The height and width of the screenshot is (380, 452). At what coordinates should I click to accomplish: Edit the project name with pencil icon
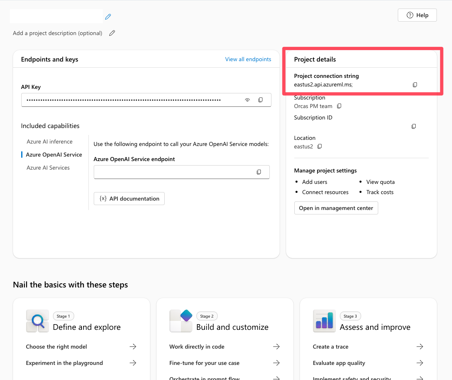pyautogui.click(x=108, y=16)
